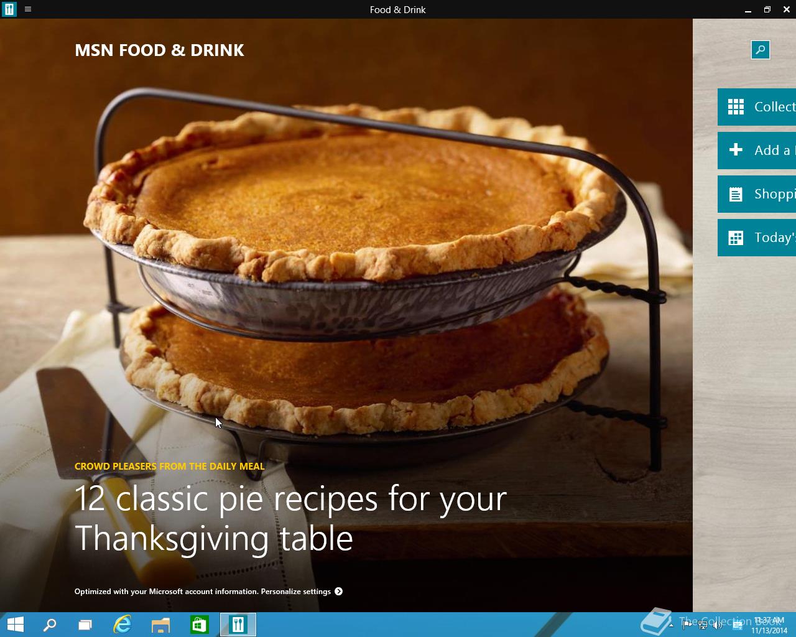This screenshot has height=637, width=796.
Task: Launch Internet Explorer from taskbar
Action: coord(123,625)
